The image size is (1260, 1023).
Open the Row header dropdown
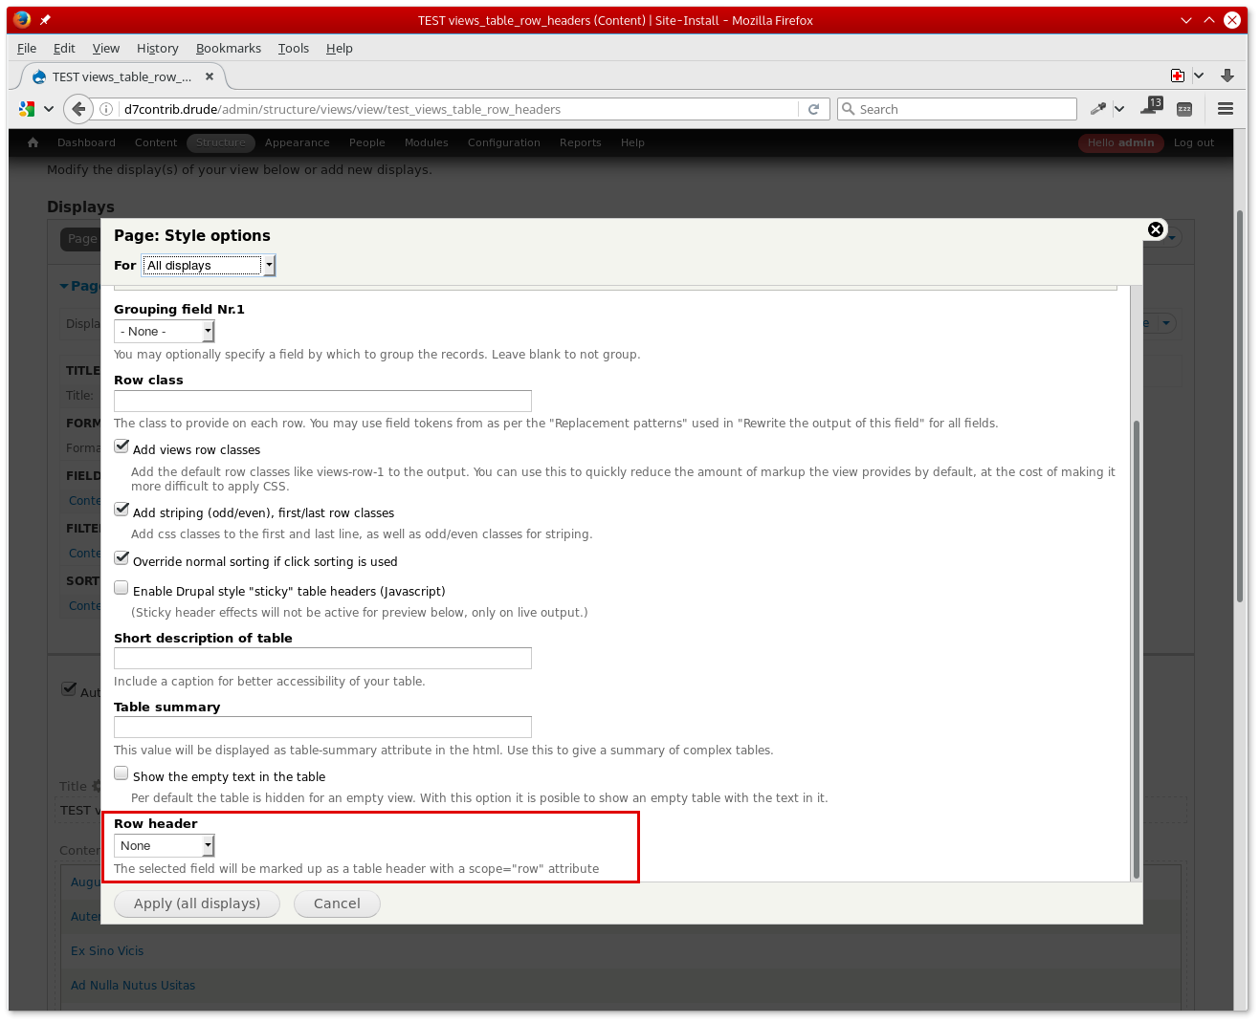pyautogui.click(x=163, y=845)
